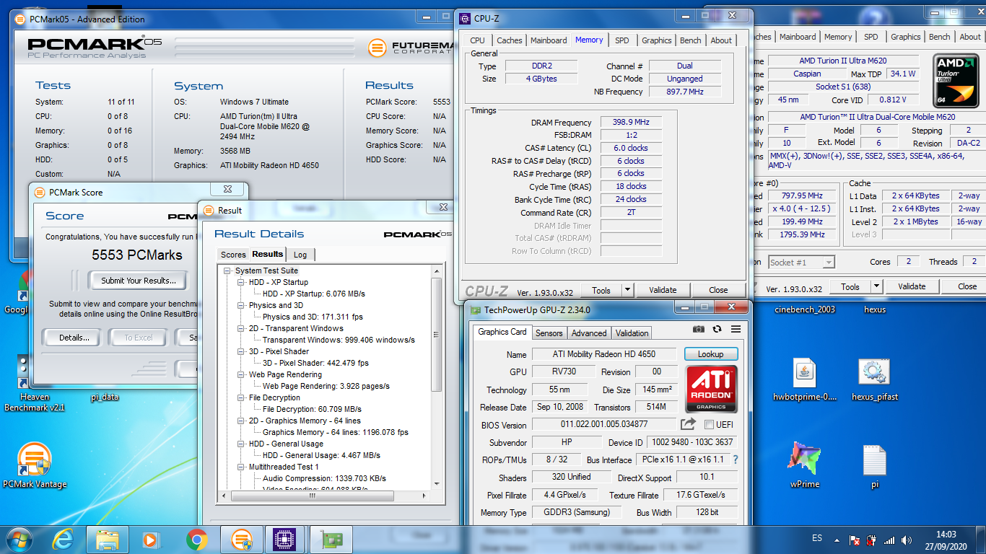
Task: Switch to the Caches tab in front CPU-Z
Action: pos(509,40)
